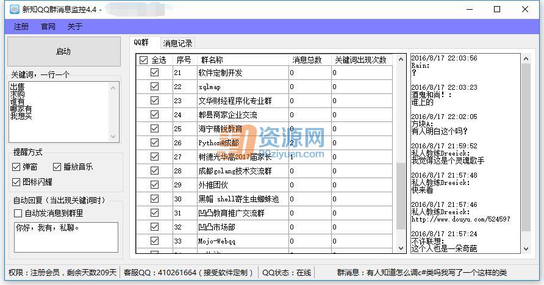Viewport: 544px width, 285px height.
Task: Uncheck the 黑帽 shell寄生虫蜘蛛池 row checkbox
Action: (x=155, y=198)
